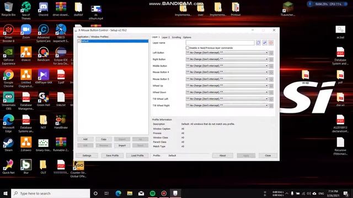Switch to the Layer 1 tab
The width and height of the screenshot is (353, 198).
tap(156, 37)
